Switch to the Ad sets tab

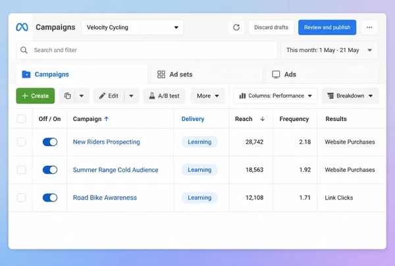click(x=207, y=74)
